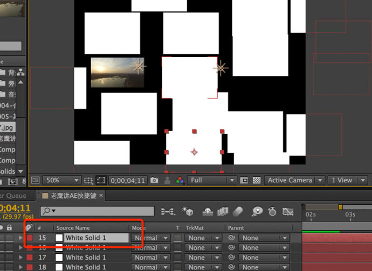Open the Full resolution dropdown

211,180
